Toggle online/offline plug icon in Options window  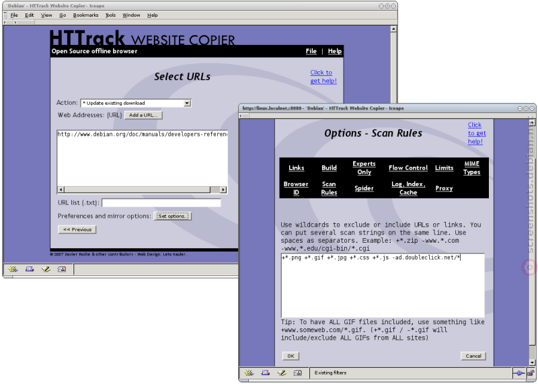coord(518,373)
